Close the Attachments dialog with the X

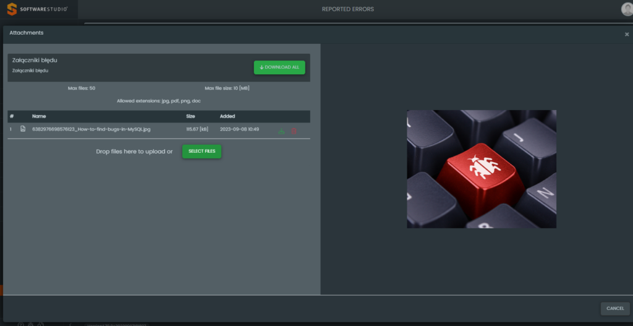point(626,35)
